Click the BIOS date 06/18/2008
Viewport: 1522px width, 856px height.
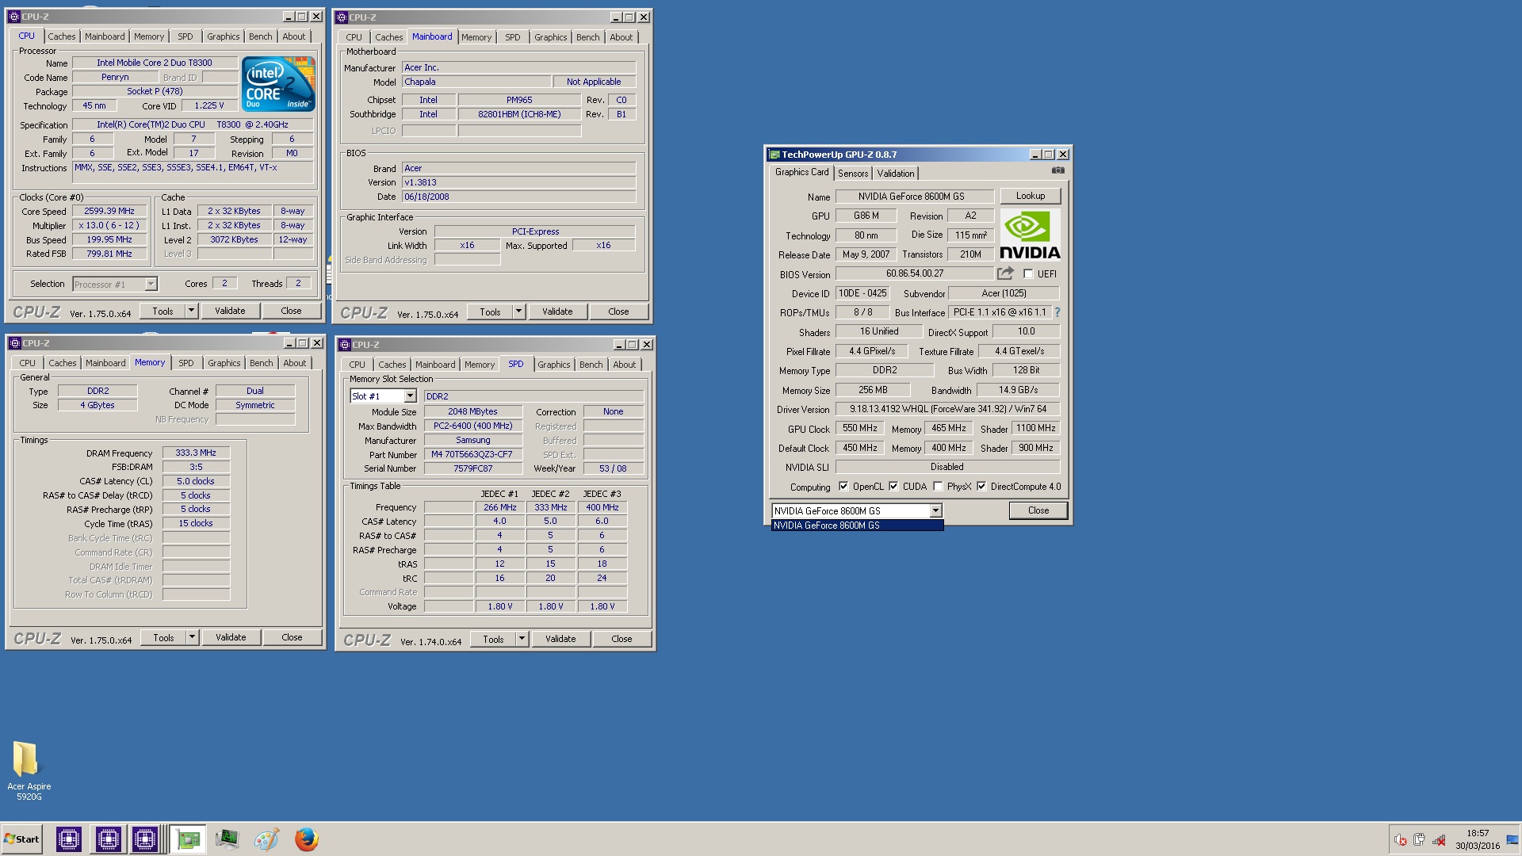518,197
